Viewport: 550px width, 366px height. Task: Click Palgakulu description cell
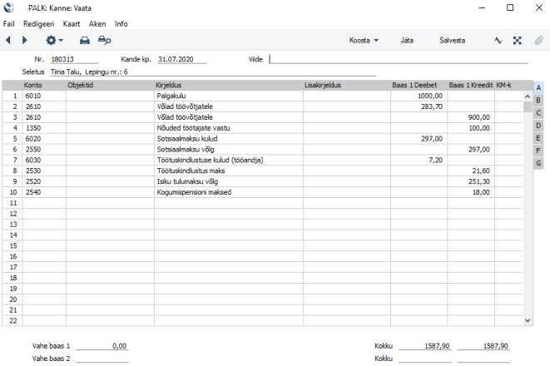(229, 96)
